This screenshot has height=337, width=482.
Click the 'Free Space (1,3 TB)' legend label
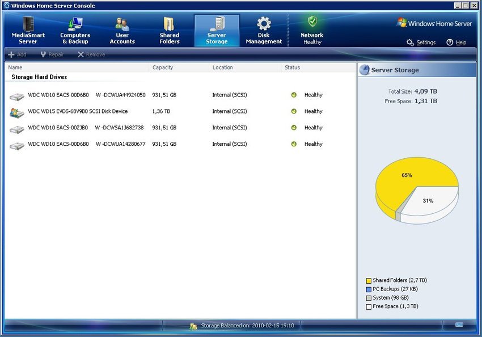[x=396, y=306]
